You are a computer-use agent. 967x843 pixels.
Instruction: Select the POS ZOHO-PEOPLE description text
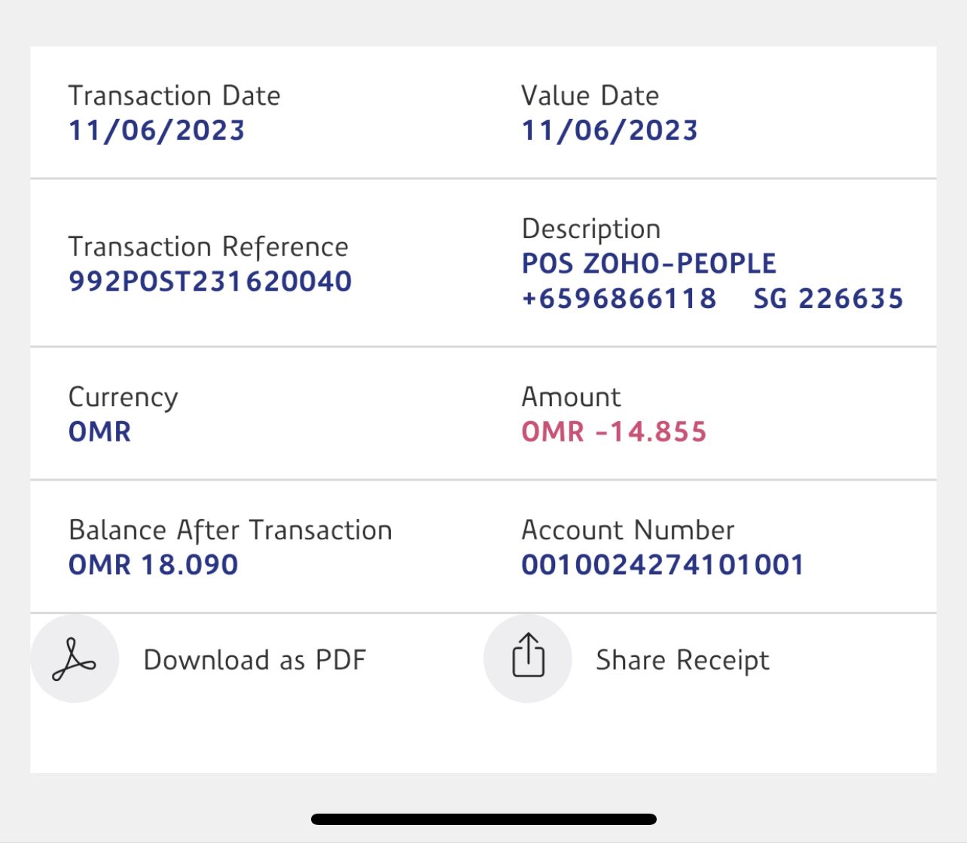coord(648,264)
